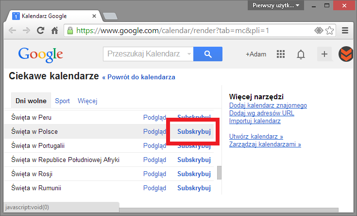The image size is (357, 216).
Task: Switch to the Dni wolne tab
Action: click(x=31, y=101)
